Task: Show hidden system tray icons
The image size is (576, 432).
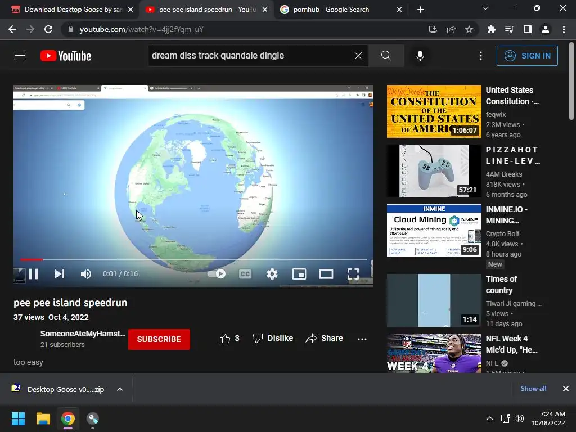Action: click(x=490, y=418)
